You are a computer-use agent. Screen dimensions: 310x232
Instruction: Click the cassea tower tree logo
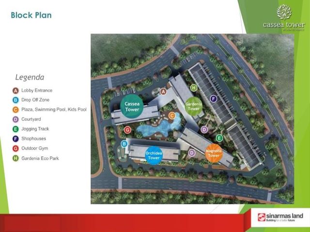[284, 12]
